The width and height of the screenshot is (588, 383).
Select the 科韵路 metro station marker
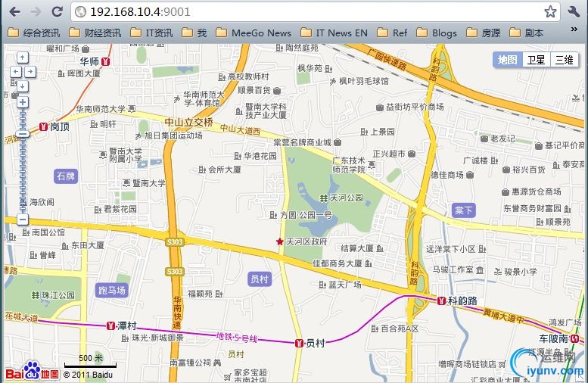pyautogui.click(x=442, y=300)
